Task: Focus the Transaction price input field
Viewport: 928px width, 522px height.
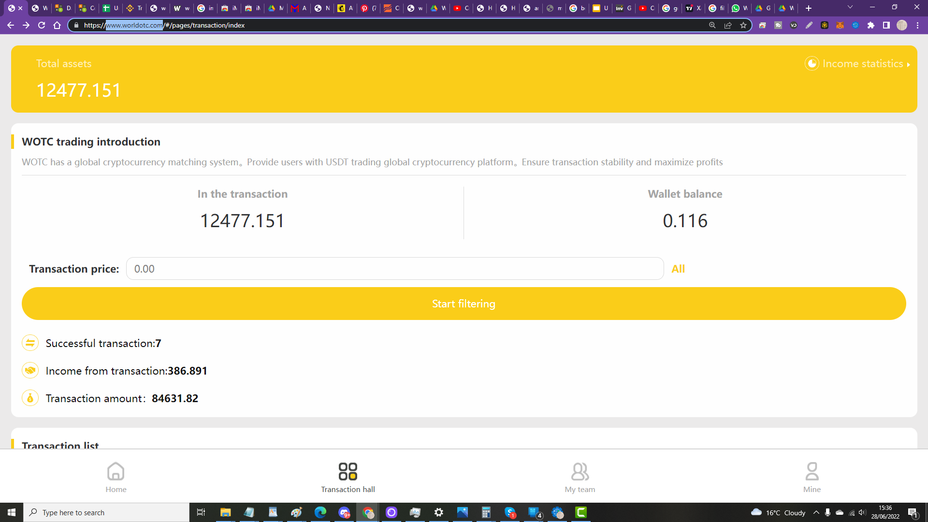Action: coord(394,269)
